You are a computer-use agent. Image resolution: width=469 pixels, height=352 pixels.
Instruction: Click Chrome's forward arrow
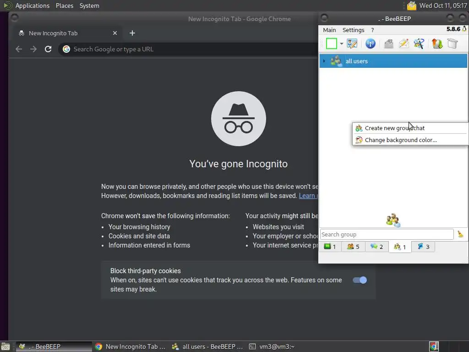pyautogui.click(x=33, y=49)
